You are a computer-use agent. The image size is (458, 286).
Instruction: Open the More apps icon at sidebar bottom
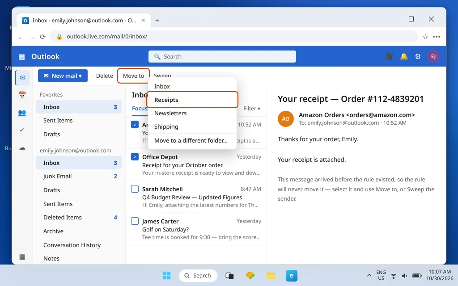[x=22, y=257]
